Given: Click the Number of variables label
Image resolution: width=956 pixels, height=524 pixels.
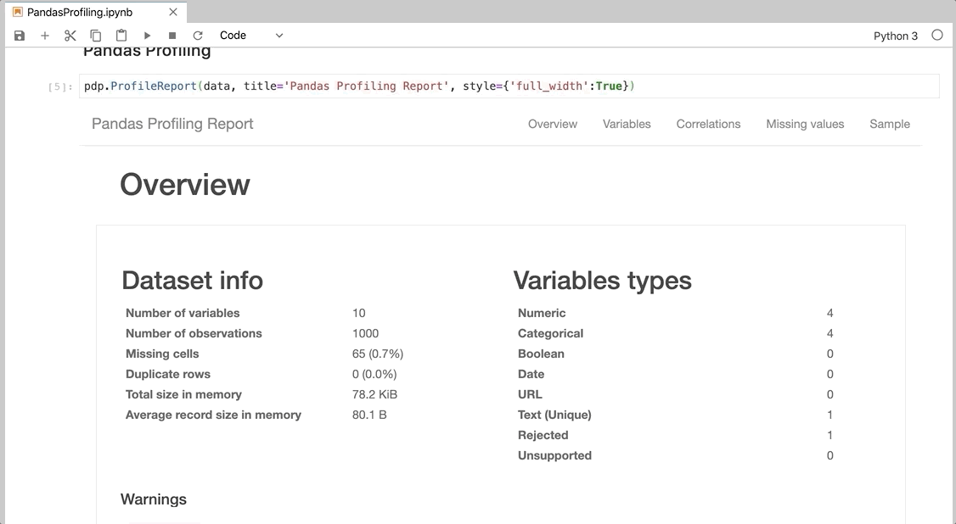Looking at the screenshot, I should tap(183, 313).
